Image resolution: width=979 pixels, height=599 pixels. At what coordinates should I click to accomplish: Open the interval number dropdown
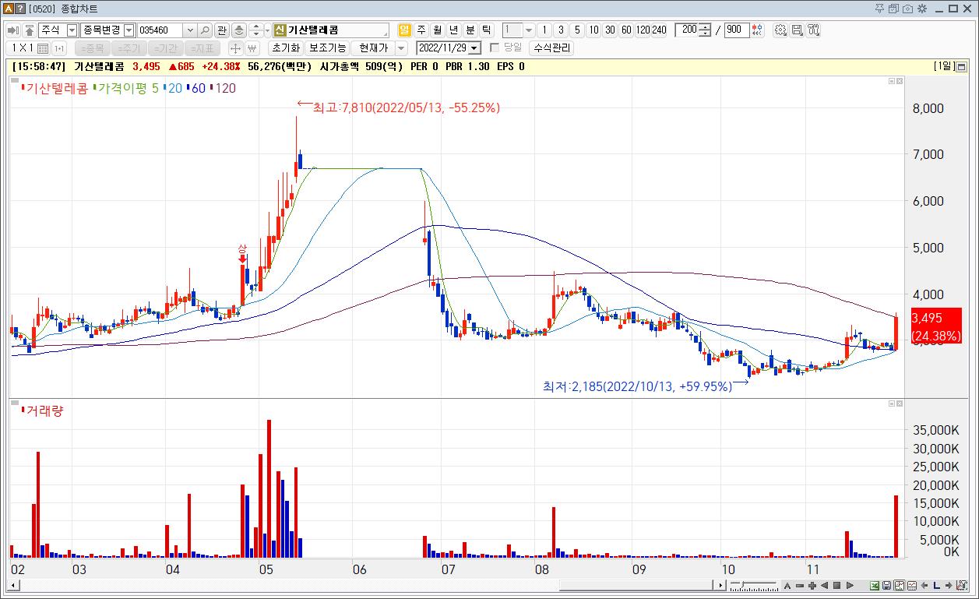[x=529, y=30]
